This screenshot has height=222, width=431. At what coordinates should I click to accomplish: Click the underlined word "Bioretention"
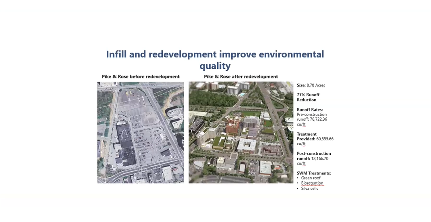coord(312,183)
